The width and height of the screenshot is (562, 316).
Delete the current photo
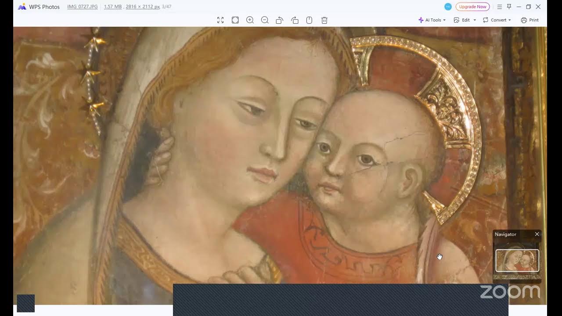click(324, 20)
